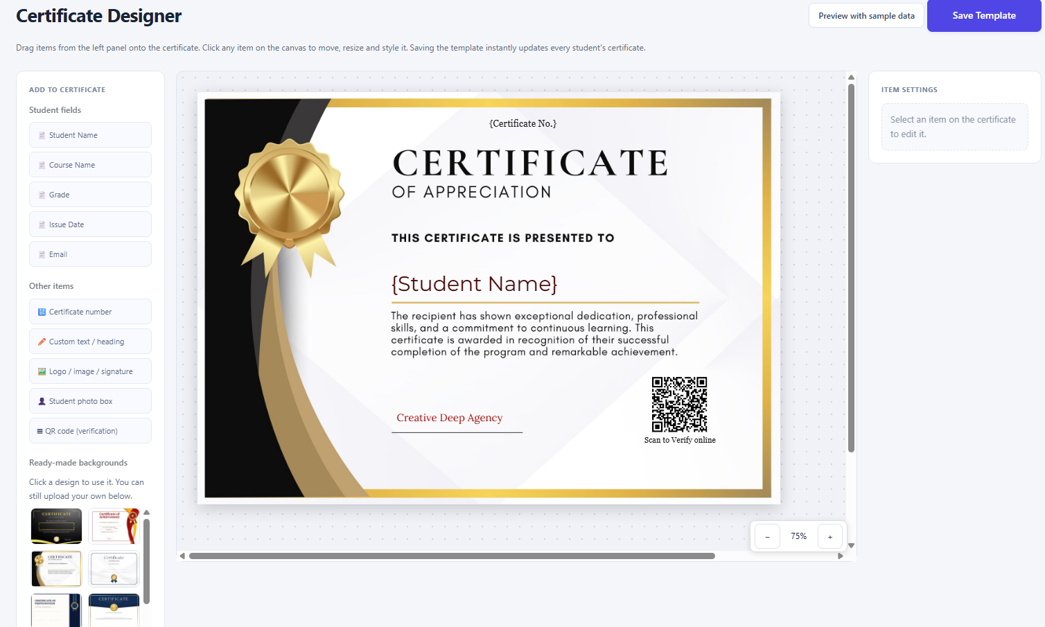Zoom in with the plus button
Viewport: 1045px width, 627px height.
tap(830, 536)
